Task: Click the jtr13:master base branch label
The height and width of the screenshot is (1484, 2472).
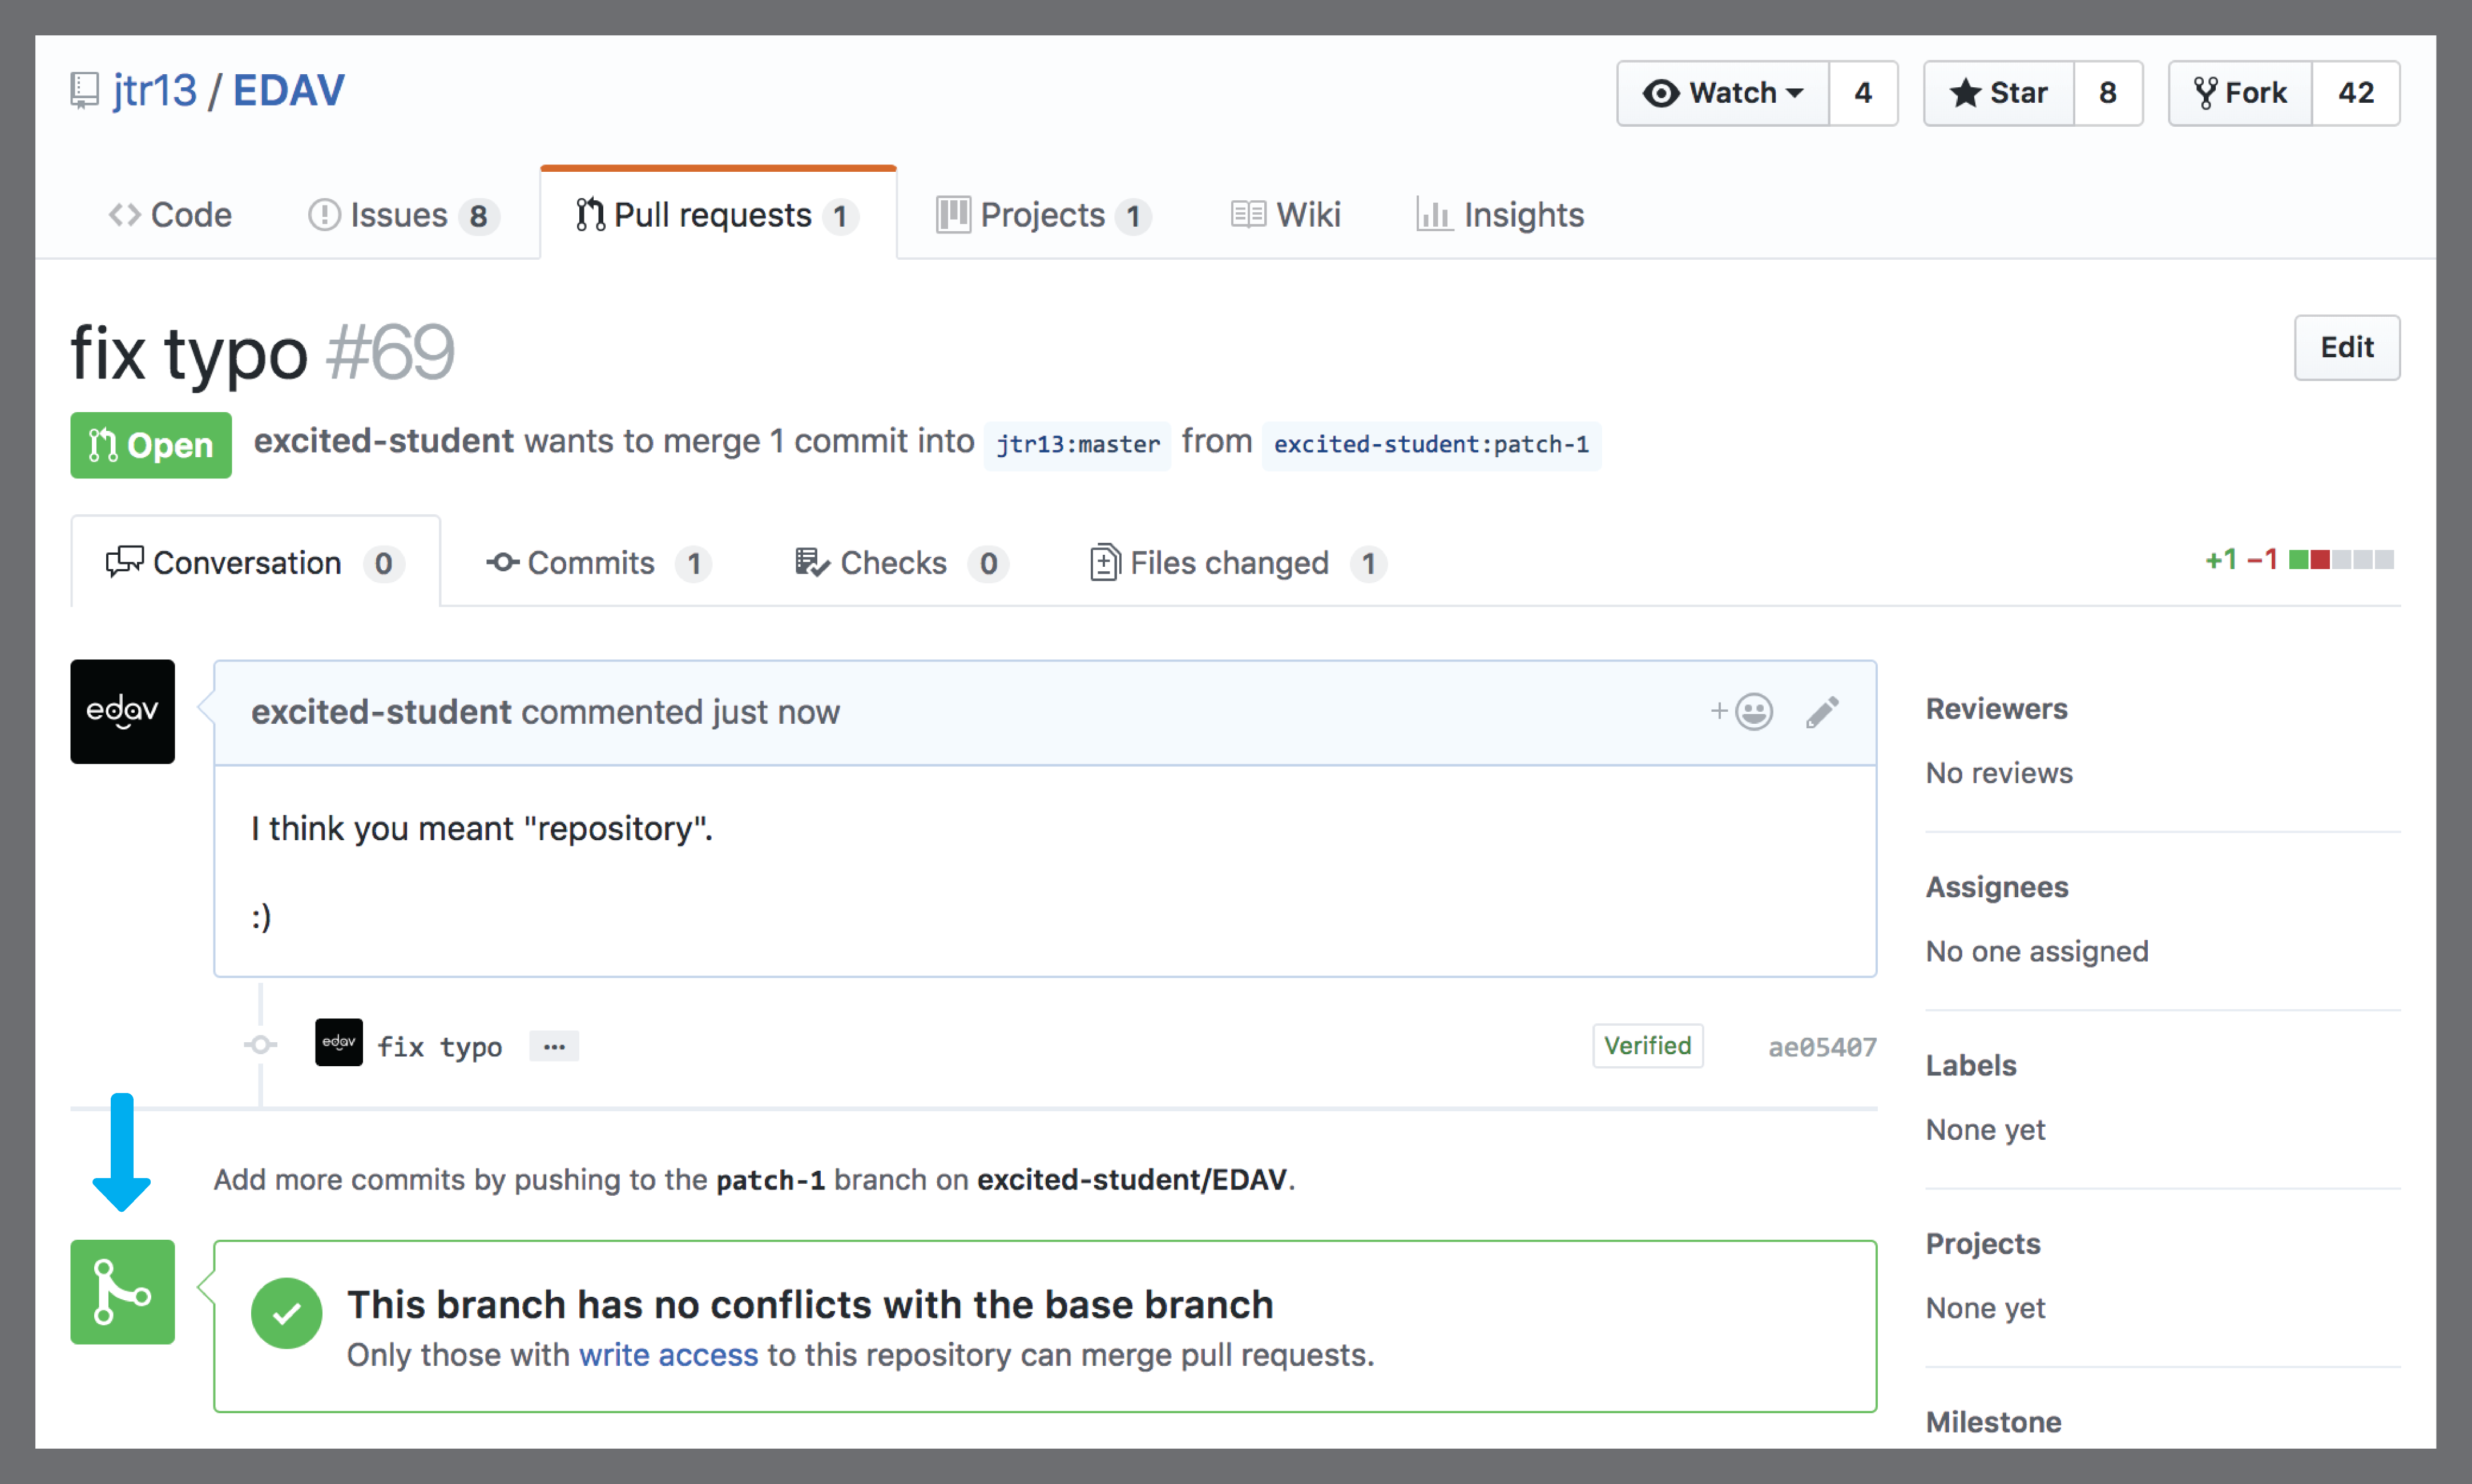Action: [x=1078, y=445]
